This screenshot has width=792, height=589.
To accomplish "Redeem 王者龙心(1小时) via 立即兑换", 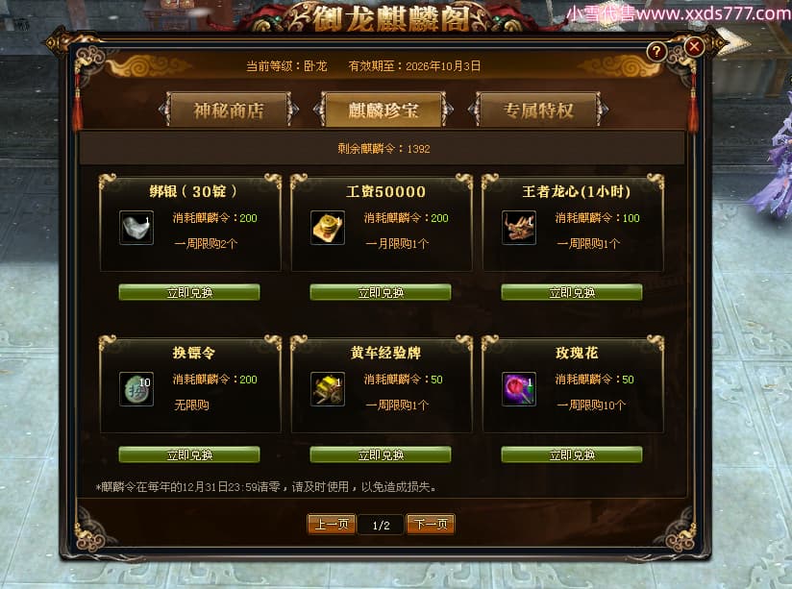I will tap(572, 292).
